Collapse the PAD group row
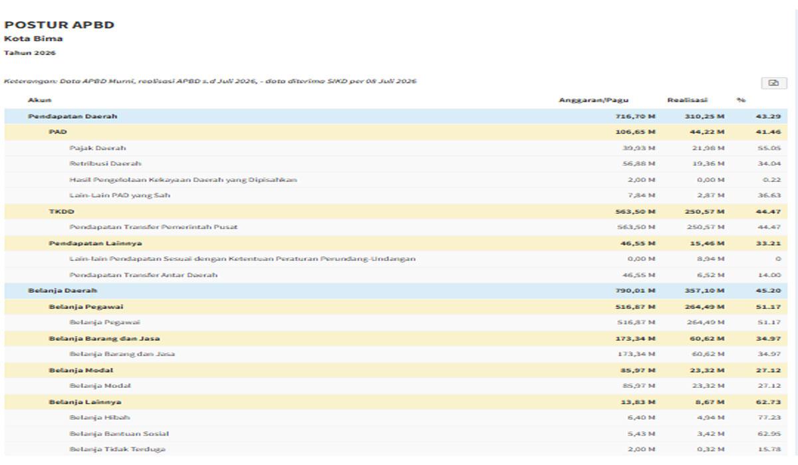Image resolution: width=798 pixels, height=465 pixels. click(396, 132)
